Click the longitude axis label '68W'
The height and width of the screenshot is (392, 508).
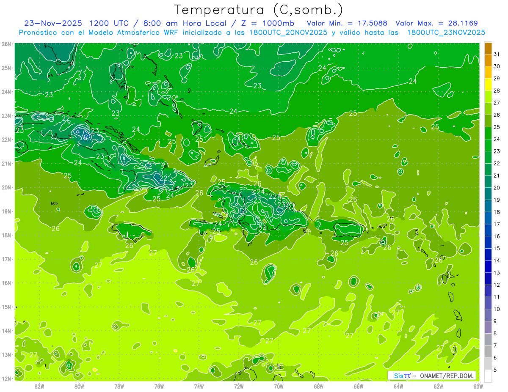tap(319, 386)
